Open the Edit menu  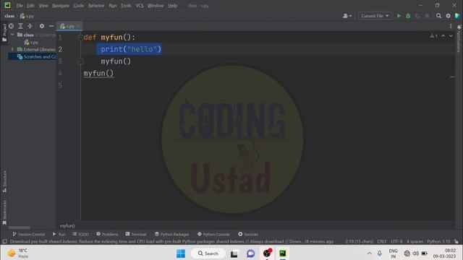pyautogui.click(x=30, y=6)
